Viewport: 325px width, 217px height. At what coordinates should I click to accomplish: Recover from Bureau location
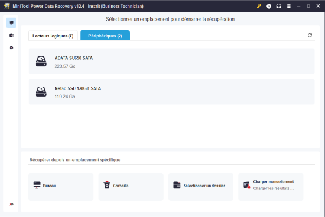tap(61, 187)
